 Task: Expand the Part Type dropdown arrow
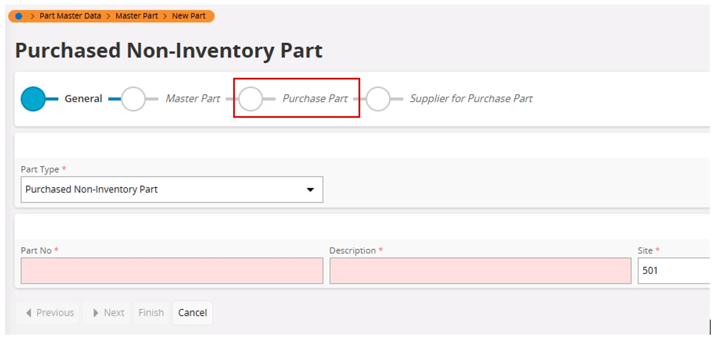310,190
